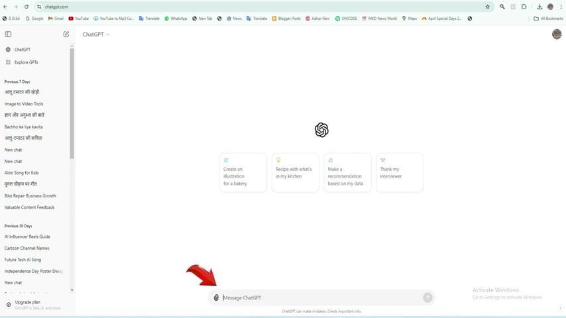Screen dimensions: 566x318
Task: Open the Adhar New bookmark
Action: [317, 19]
